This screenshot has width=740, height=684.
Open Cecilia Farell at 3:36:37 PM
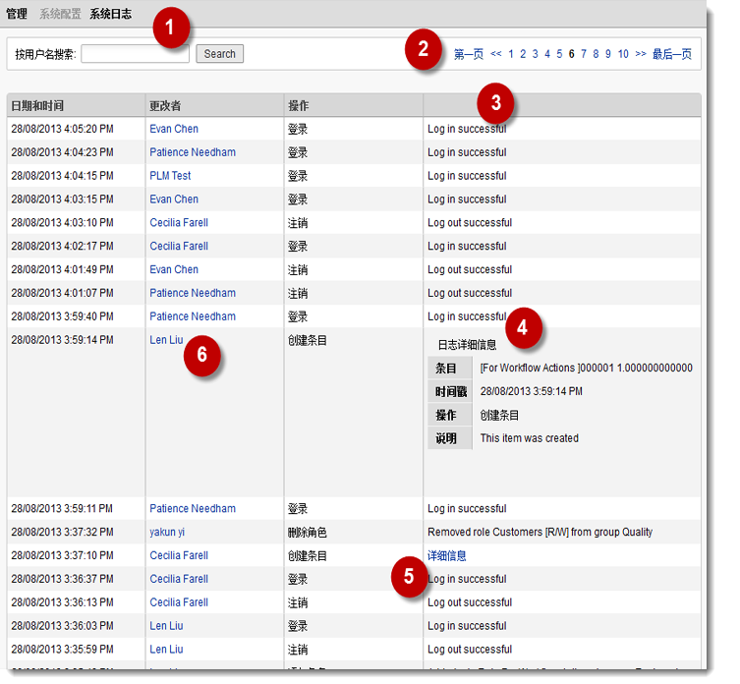coord(179,579)
